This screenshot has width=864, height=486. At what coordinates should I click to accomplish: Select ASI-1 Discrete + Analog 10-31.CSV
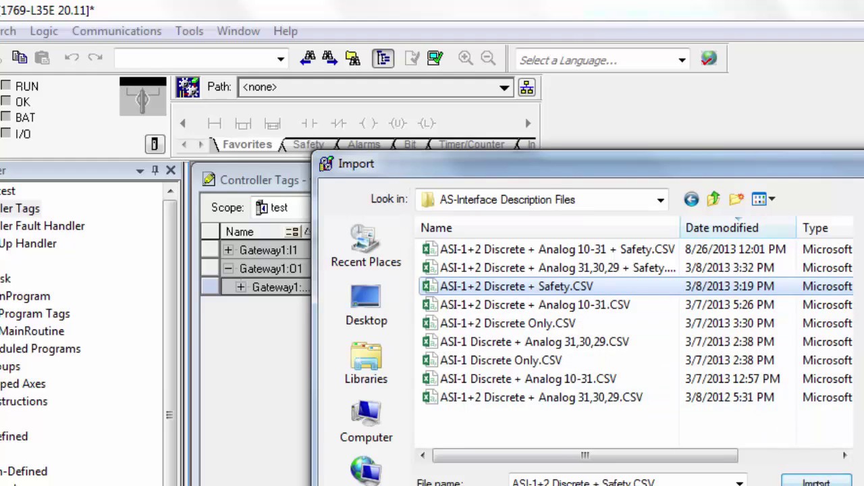(528, 379)
